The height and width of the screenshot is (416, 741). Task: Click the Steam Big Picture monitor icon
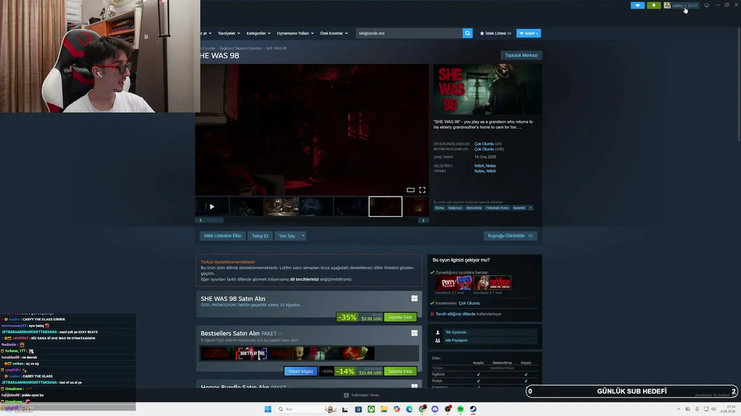click(706, 5)
